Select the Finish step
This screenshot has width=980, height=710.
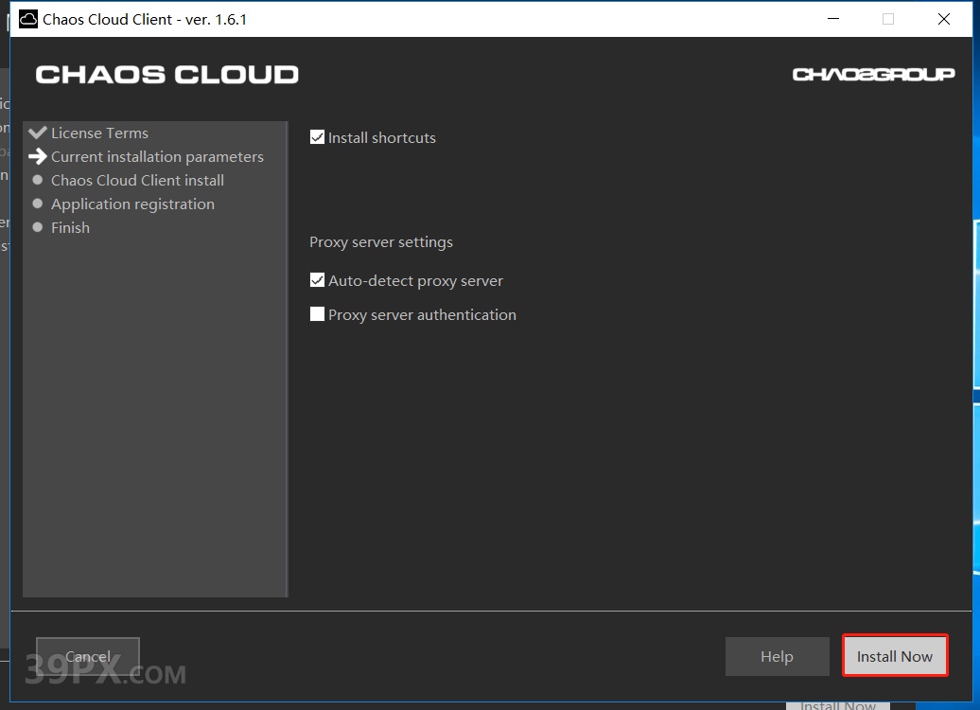click(70, 228)
